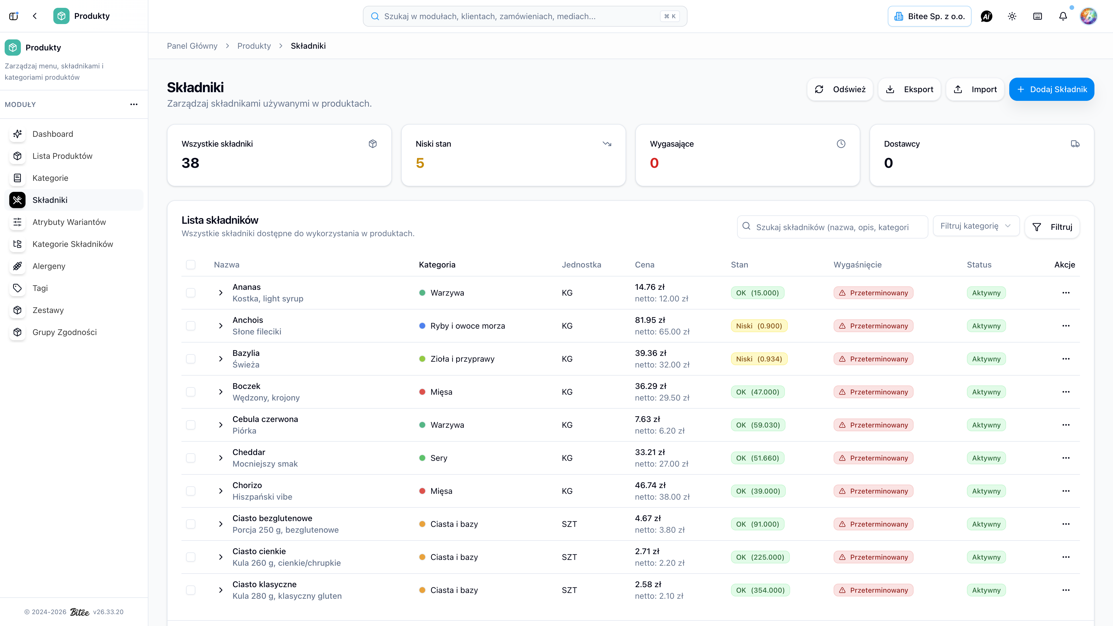This screenshot has height=626, width=1113.
Task: Select the Anchois row checkbox
Action: click(x=190, y=326)
